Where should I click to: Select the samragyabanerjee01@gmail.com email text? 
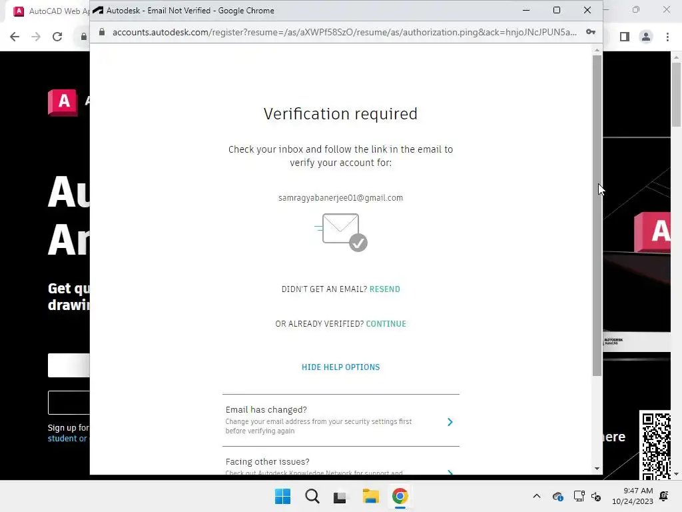click(x=340, y=197)
